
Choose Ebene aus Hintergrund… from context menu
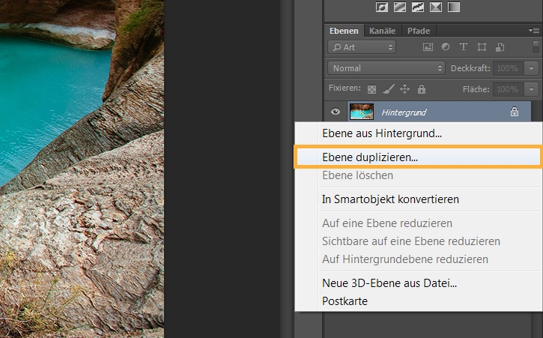tap(419, 133)
